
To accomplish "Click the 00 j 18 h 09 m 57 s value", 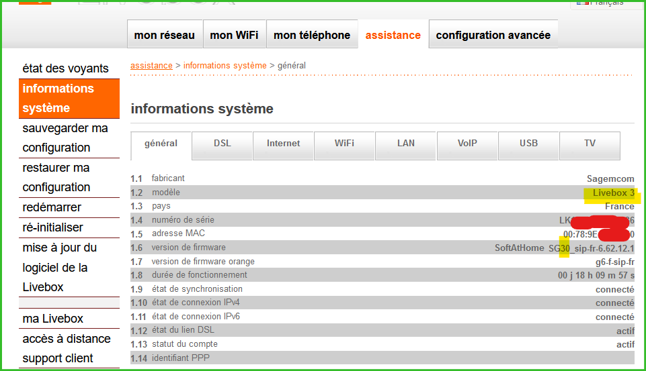I will pos(596,275).
